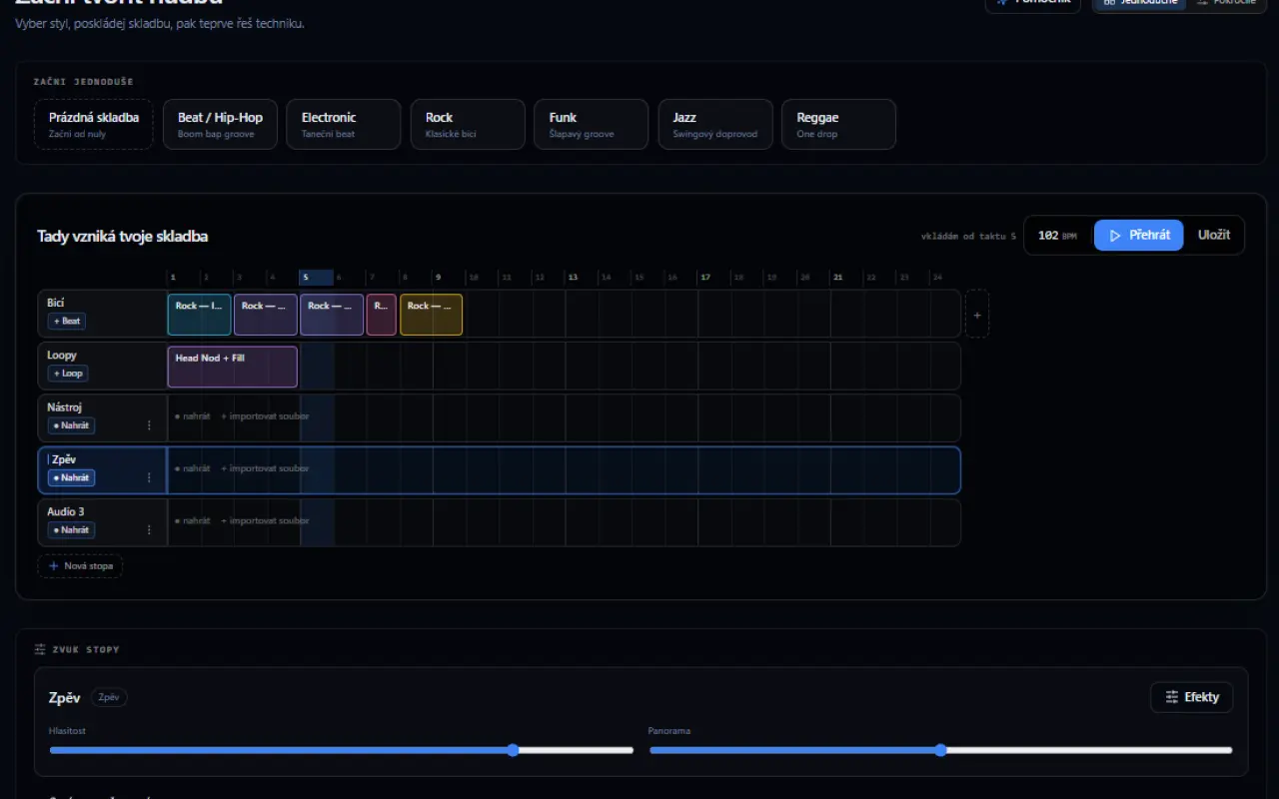
Task: Click the nahrát link in the Audio 3 lane
Action: [x=193, y=520]
